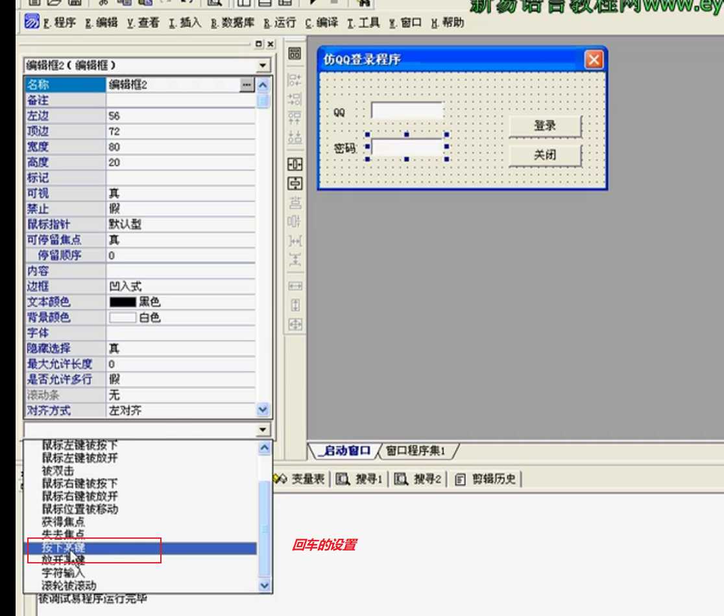This screenshot has height=616, width=724.
Task: Click the event list scroll-down arrow
Action: 265,585
